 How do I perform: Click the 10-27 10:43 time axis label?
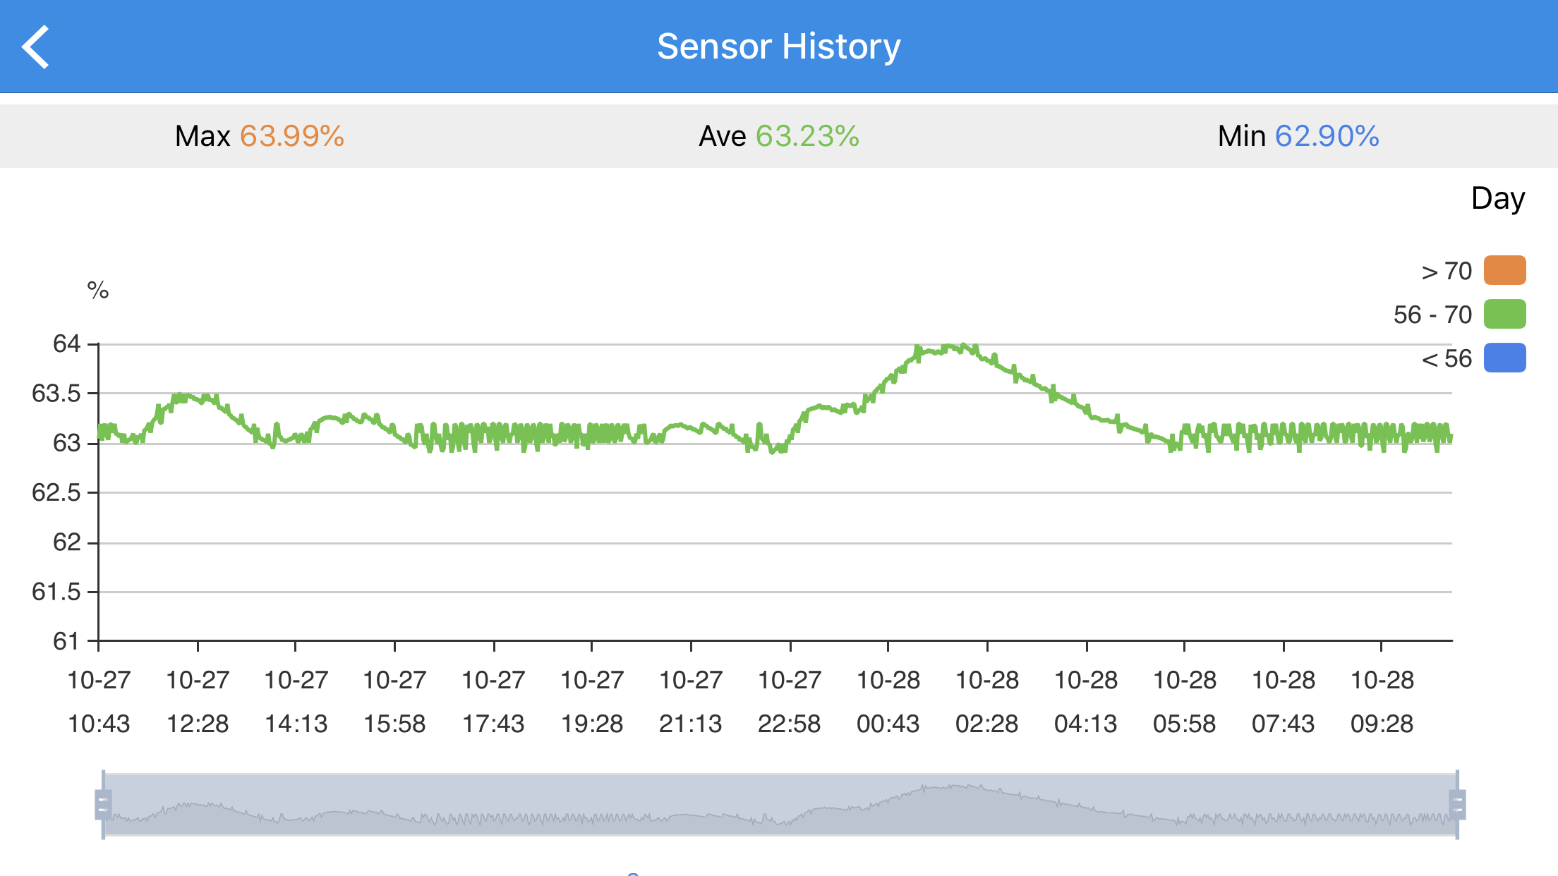(x=99, y=702)
